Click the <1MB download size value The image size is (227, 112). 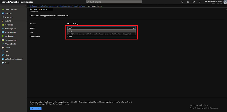69,36
